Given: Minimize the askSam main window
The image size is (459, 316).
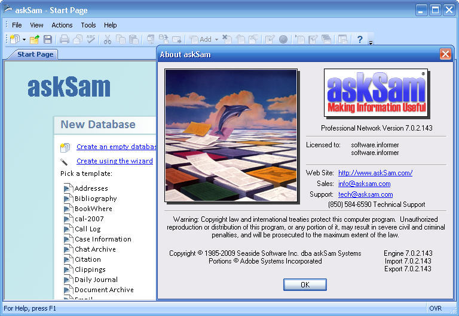Looking at the screenshot, I should point(421,10).
